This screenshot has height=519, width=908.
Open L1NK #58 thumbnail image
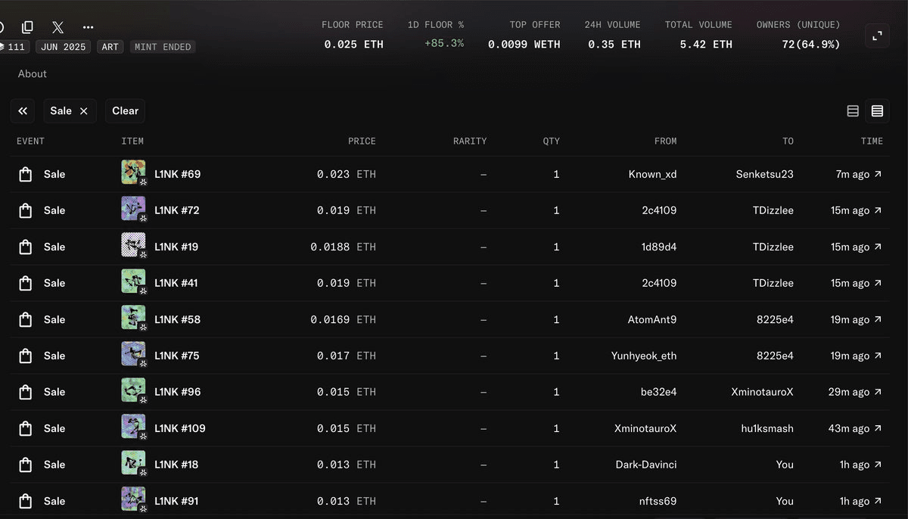(134, 319)
